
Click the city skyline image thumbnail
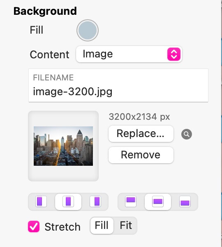point(63,146)
